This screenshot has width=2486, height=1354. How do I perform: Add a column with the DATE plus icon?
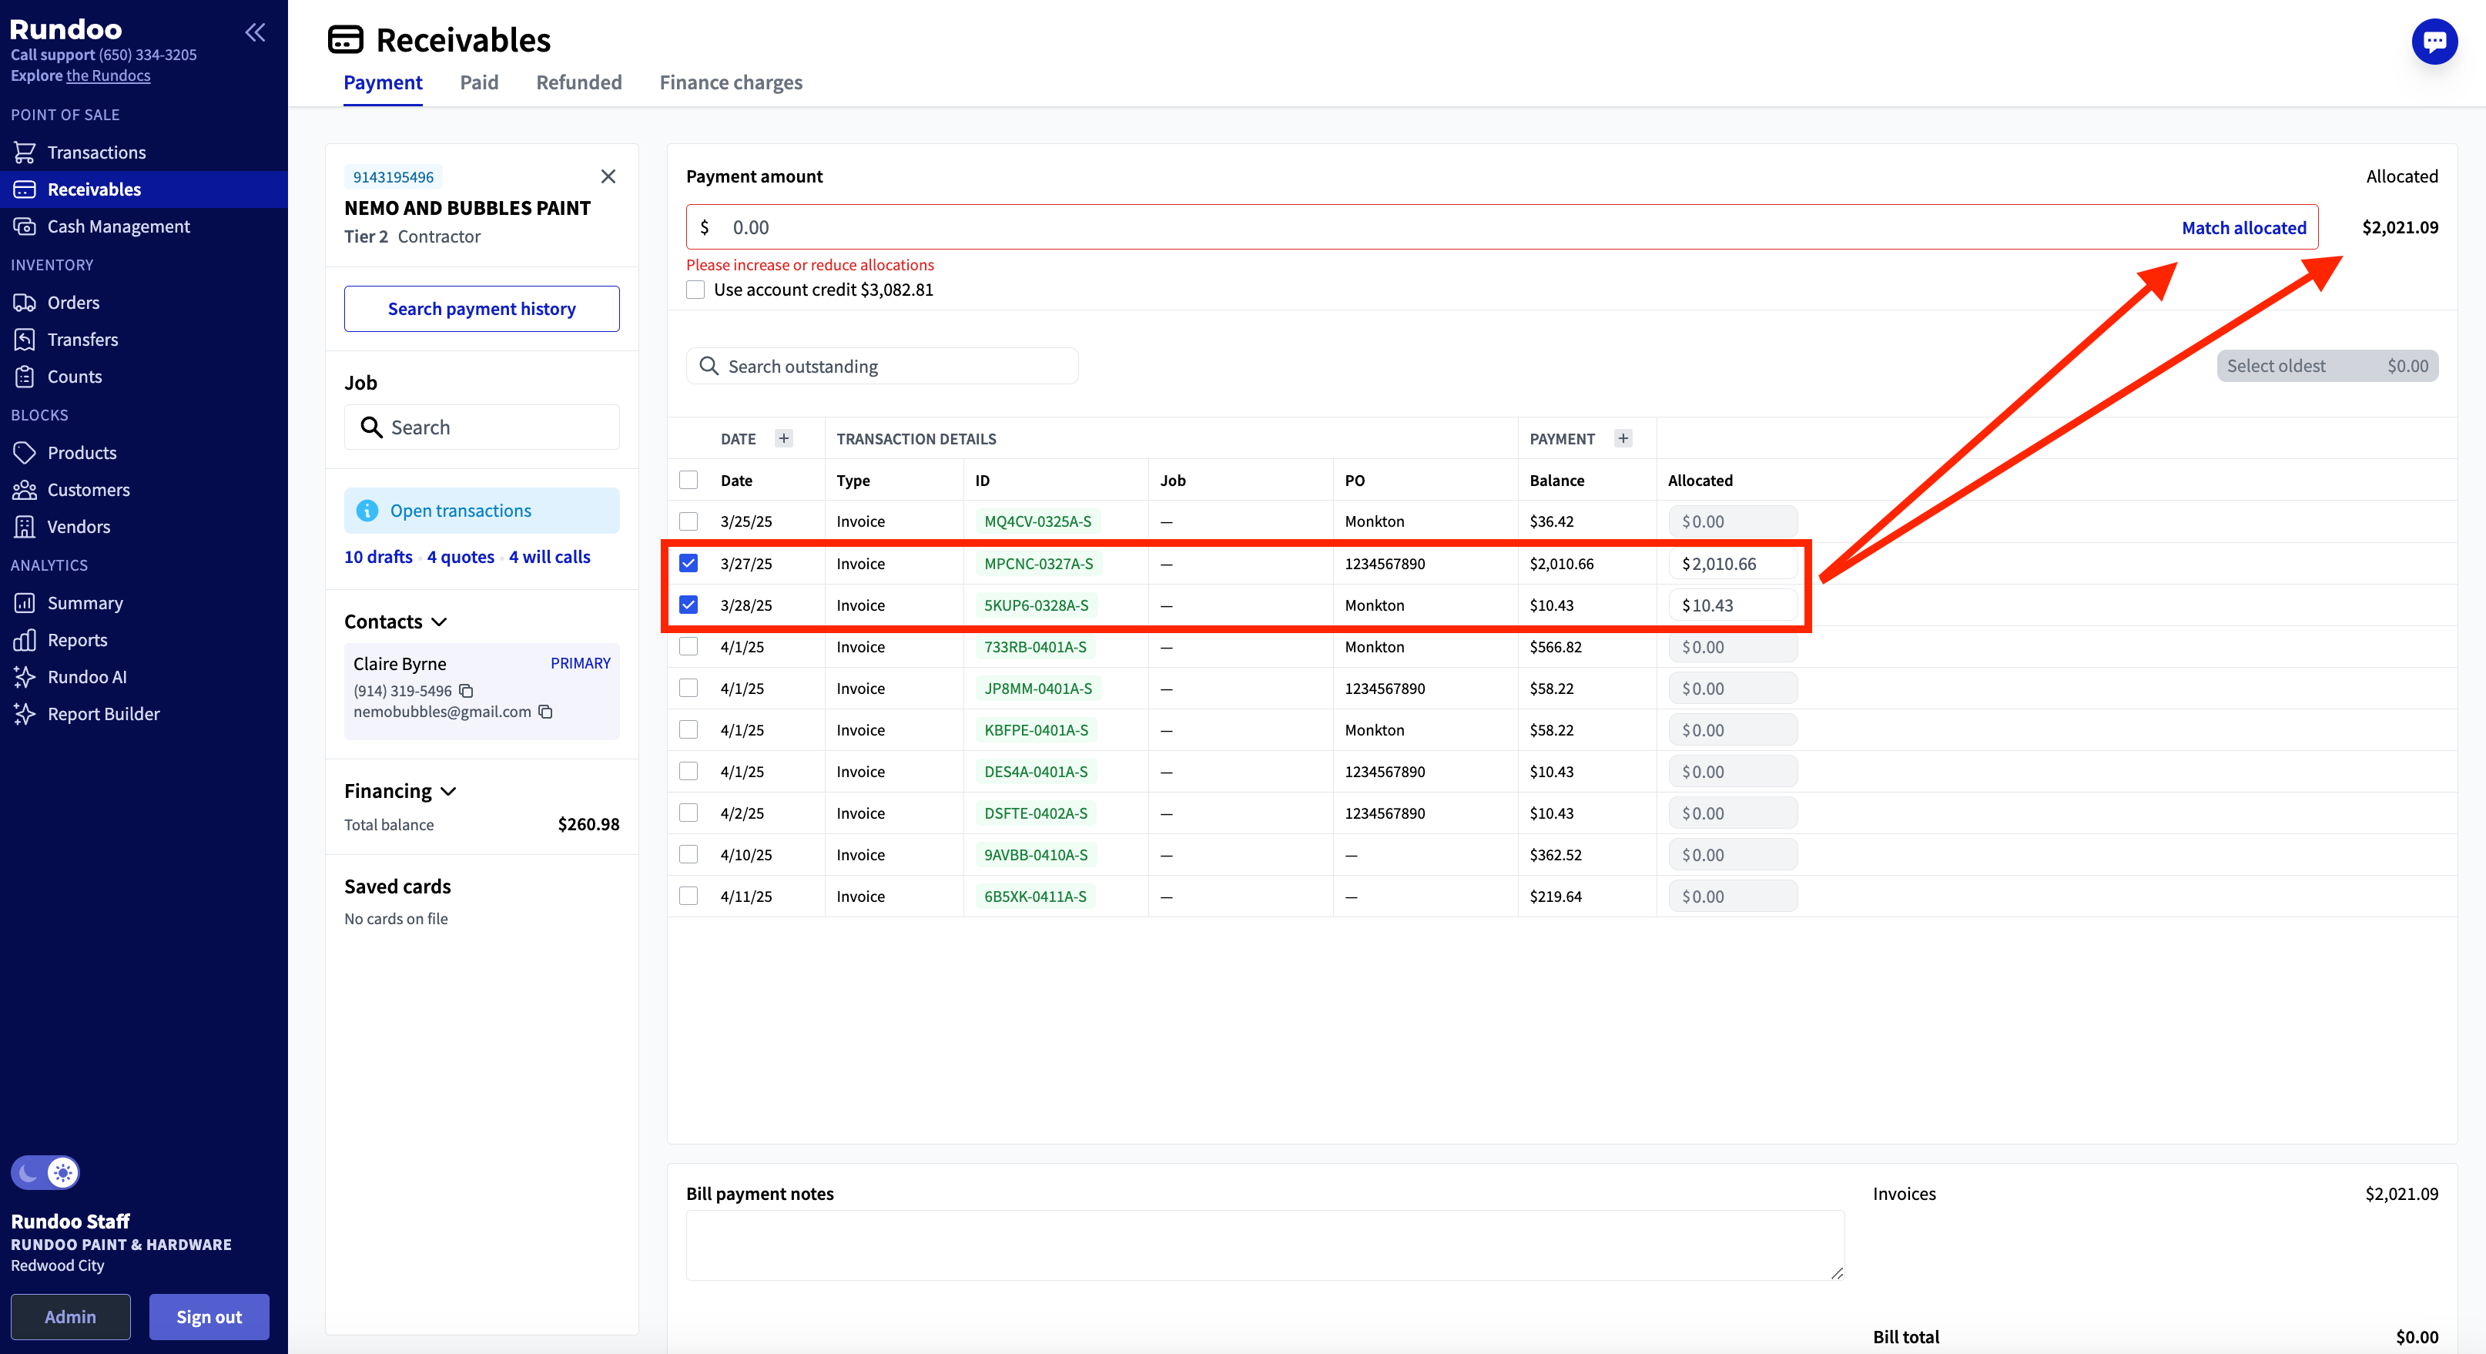[x=784, y=438]
